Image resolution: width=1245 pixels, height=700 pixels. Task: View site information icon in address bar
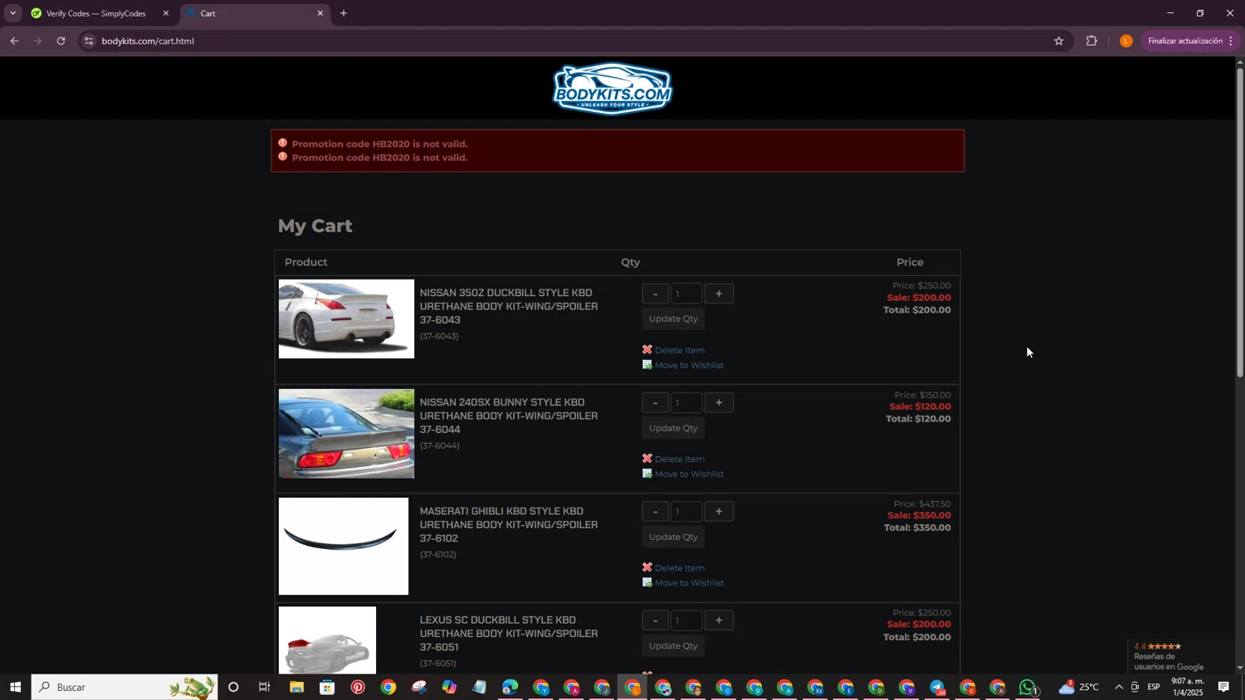coord(89,41)
